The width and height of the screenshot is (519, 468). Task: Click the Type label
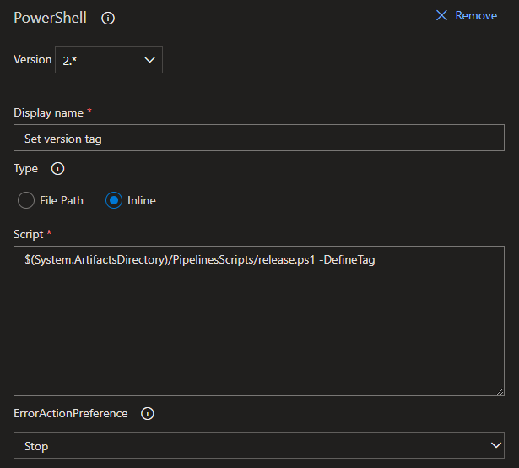click(25, 169)
